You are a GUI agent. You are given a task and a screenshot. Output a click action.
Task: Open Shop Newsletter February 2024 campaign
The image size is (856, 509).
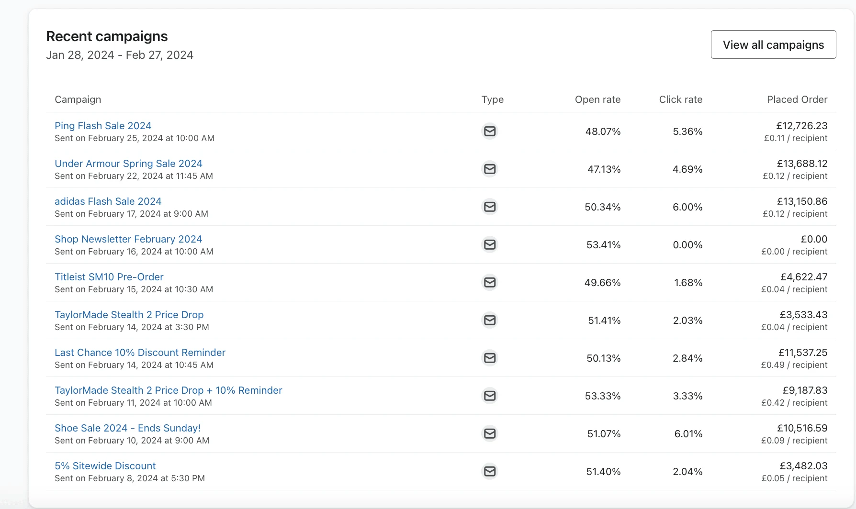[128, 239]
